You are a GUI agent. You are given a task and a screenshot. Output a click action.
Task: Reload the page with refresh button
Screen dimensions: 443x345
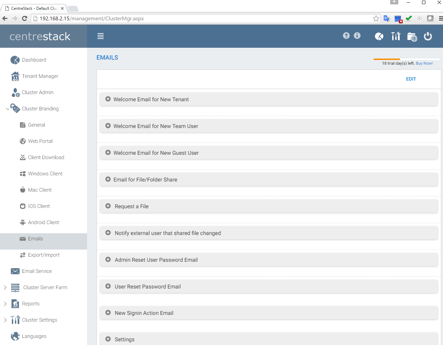tap(24, 19)
